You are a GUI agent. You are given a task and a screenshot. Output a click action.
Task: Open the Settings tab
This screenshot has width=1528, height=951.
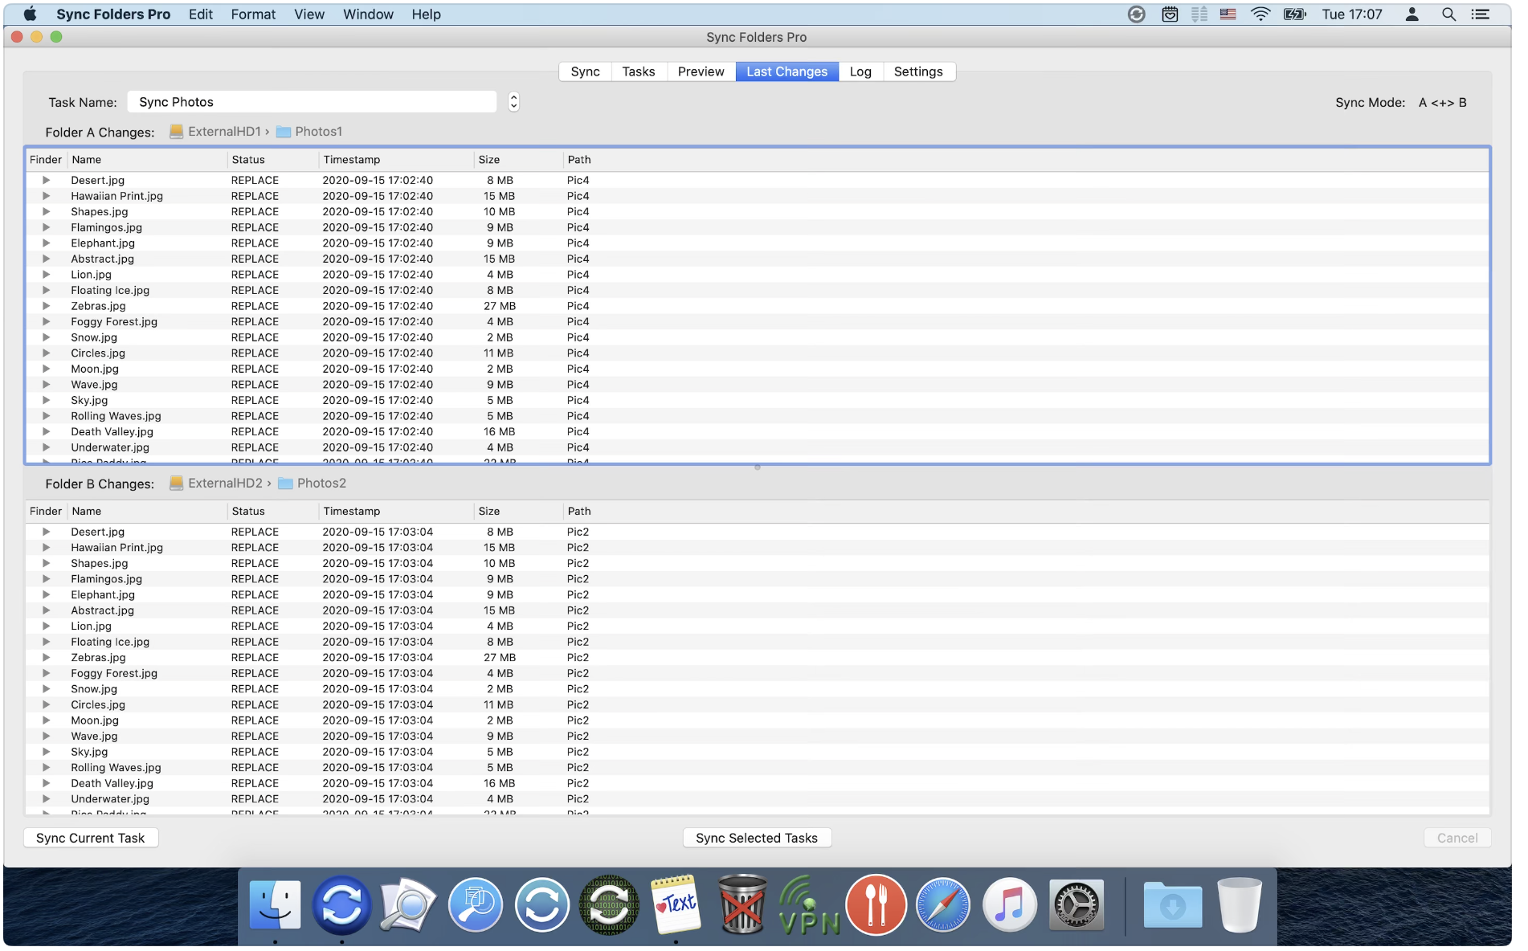click(x=917, y=71)
